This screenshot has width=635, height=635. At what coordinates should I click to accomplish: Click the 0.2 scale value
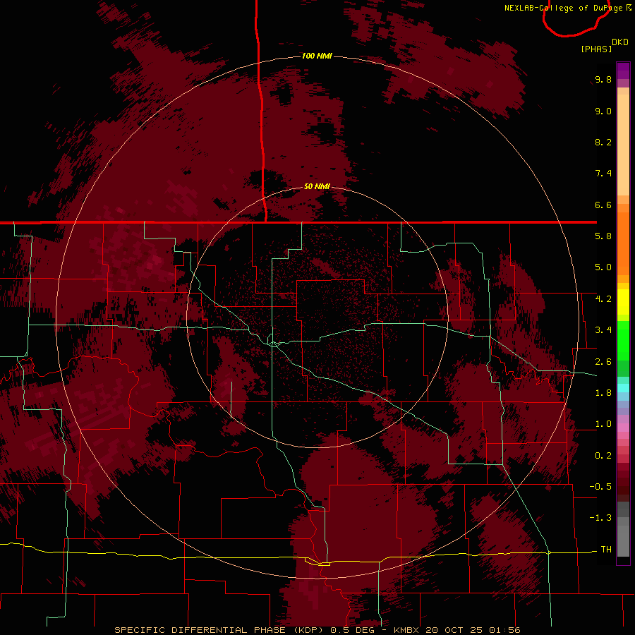(603, 456)
